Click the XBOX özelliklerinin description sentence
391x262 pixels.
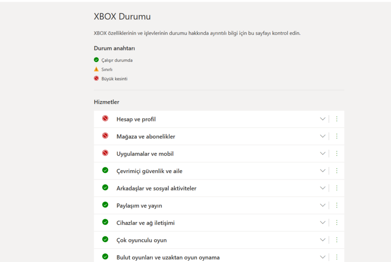197,33
